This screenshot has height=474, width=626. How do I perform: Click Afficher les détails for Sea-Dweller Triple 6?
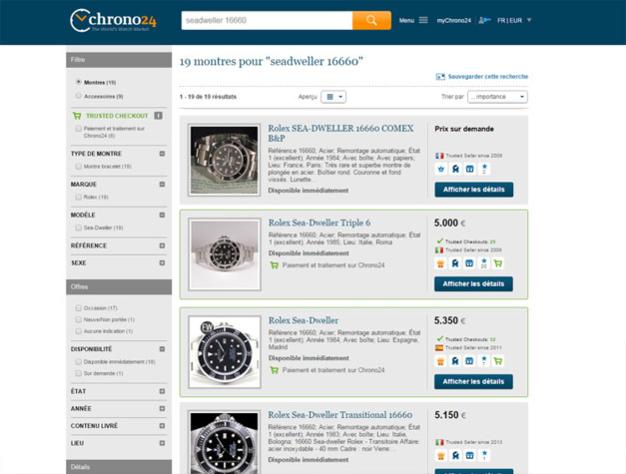473,283
